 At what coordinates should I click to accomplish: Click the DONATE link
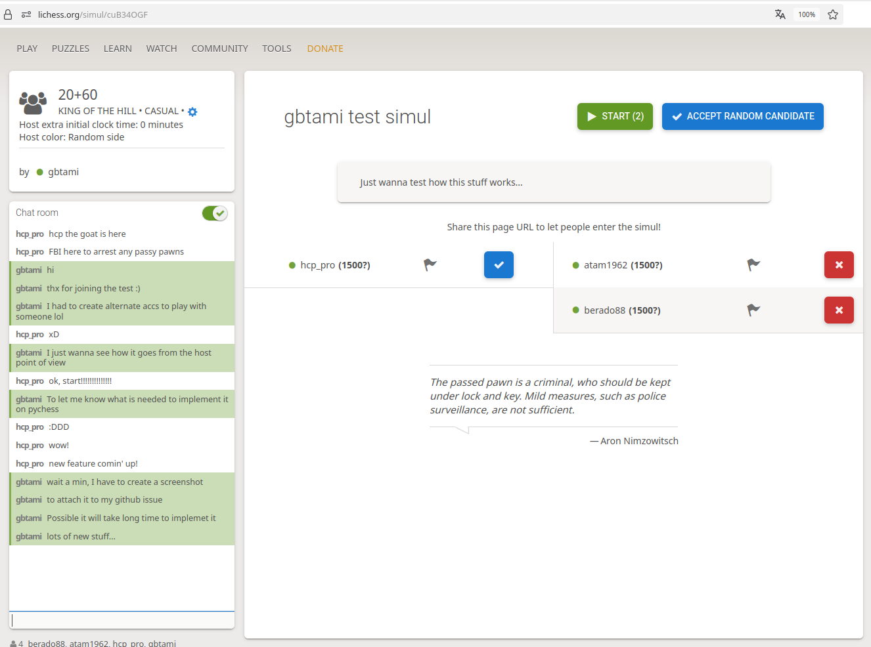325,49
